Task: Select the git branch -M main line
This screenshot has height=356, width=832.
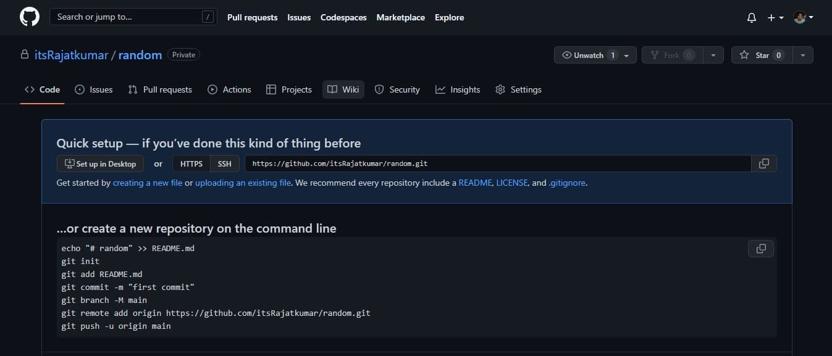Action: pos(104,300)
